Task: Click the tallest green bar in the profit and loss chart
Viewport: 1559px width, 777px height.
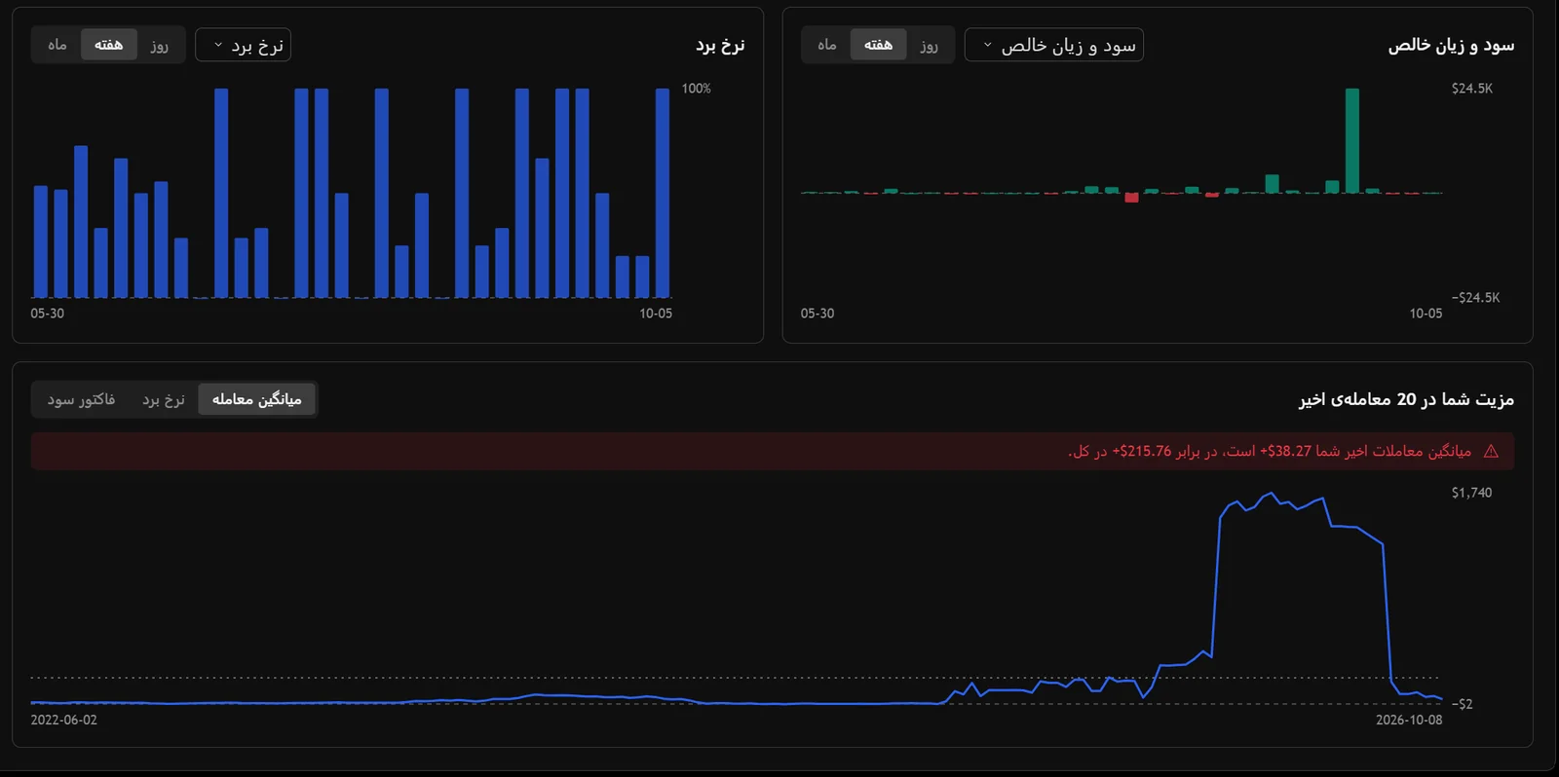Action: 1352,140
